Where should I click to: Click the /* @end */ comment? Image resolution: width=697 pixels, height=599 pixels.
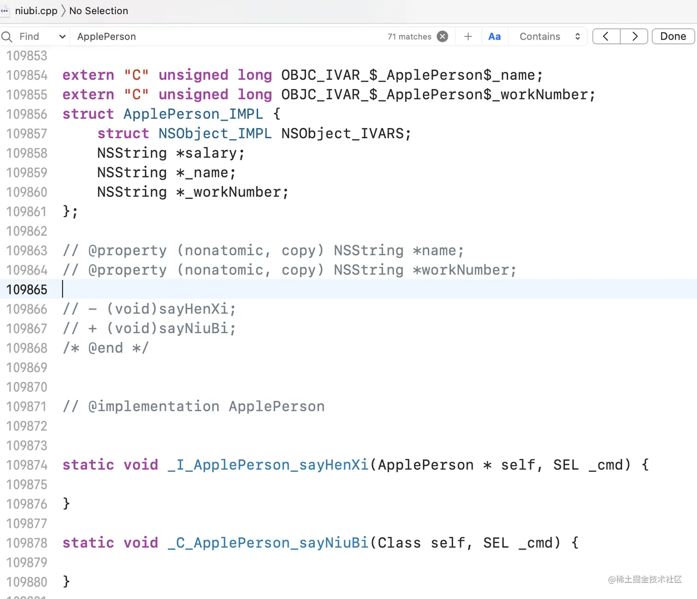106,348
